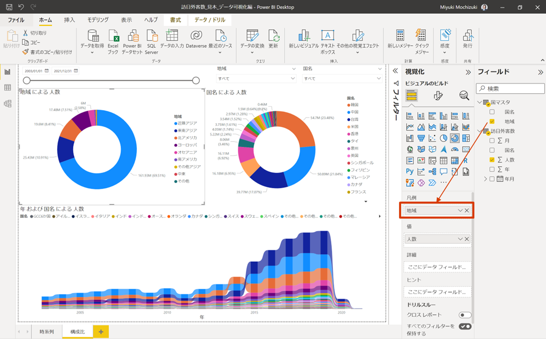Select the Python (Py) visual
Viewport: 546px width, 339px height.
click(x=410, y=171)
